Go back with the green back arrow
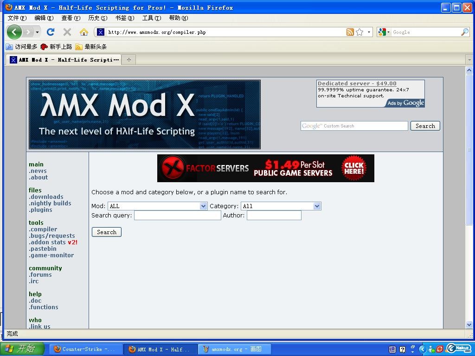 click(x=14, y=32)
